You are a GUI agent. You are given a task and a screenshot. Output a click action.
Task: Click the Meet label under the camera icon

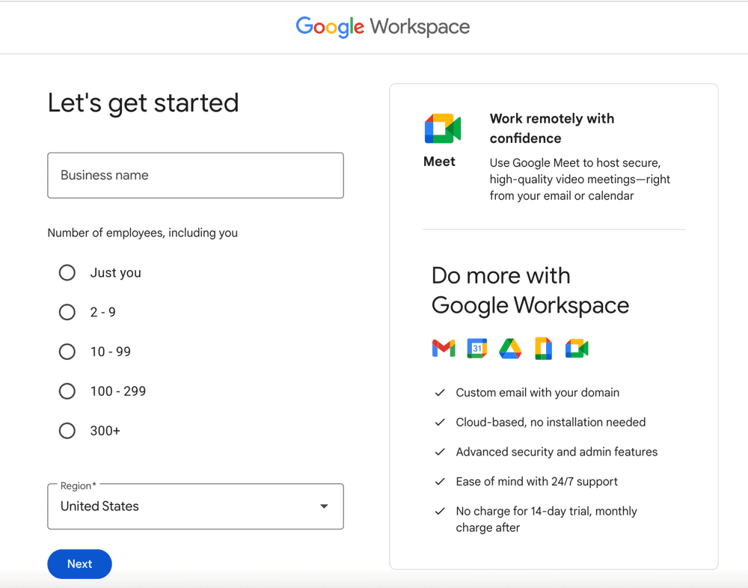point(439,162)
